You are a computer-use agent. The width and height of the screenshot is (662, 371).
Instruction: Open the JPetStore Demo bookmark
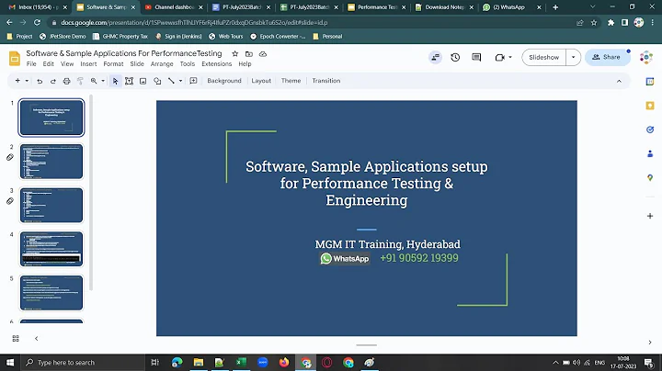tap(63, 36)
